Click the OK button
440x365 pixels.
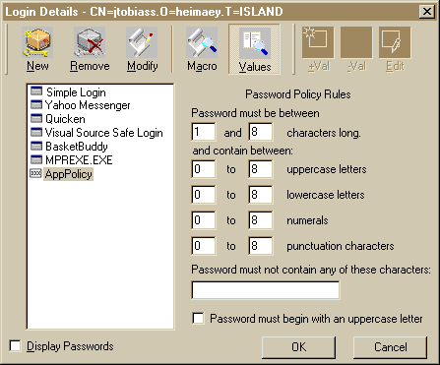298,347
